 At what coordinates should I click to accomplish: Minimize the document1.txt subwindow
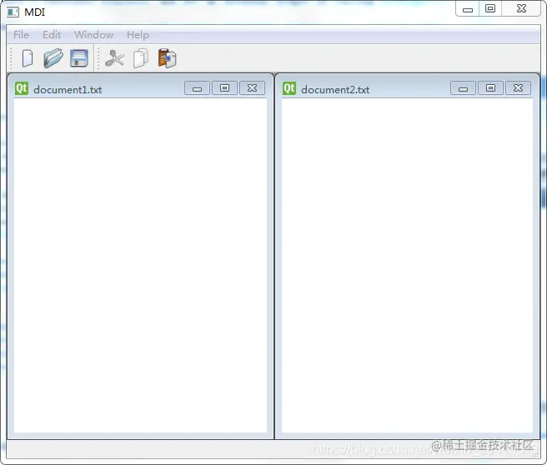(x=197, y=88)
